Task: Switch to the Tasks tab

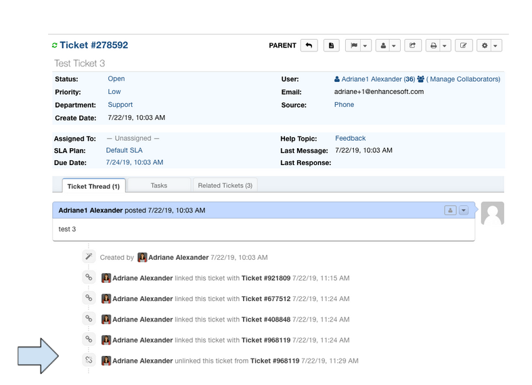Action: click(x=159, y=185)
